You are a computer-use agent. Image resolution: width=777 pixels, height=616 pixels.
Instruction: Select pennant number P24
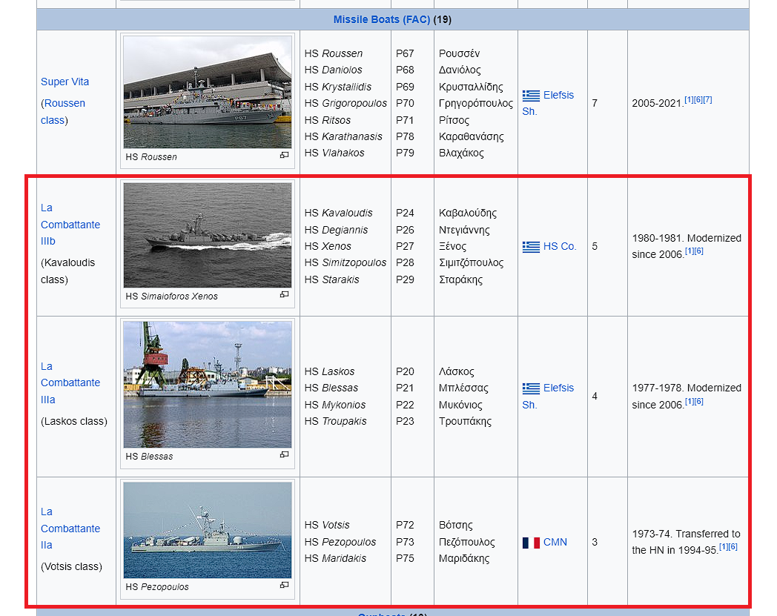pos(405,213)
